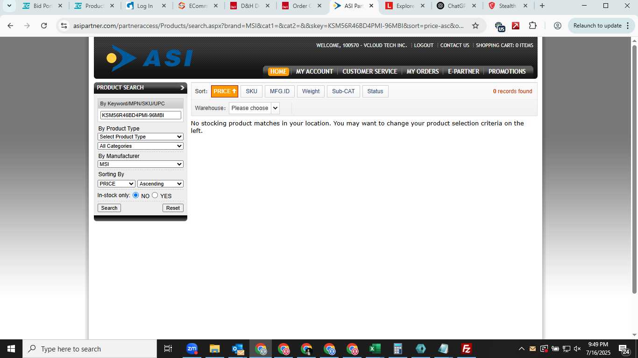
Task: Open FileZilla from the taskbar
Action: tap(466, 349)
